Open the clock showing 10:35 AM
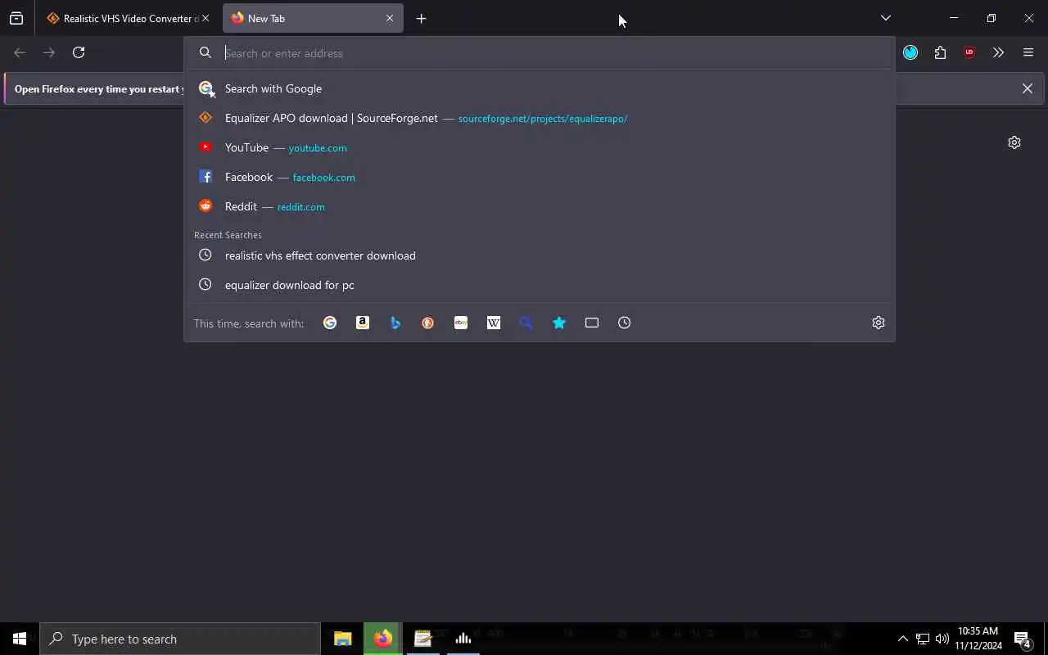This screenshot has width=1048, height=655. click(978, 639)
